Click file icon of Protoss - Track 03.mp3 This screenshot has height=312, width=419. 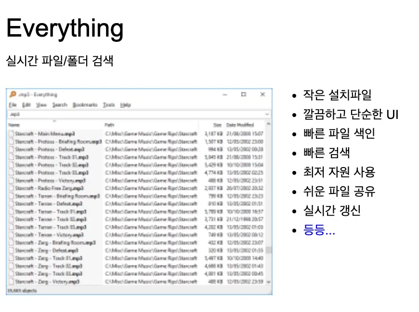pos(11,172)
